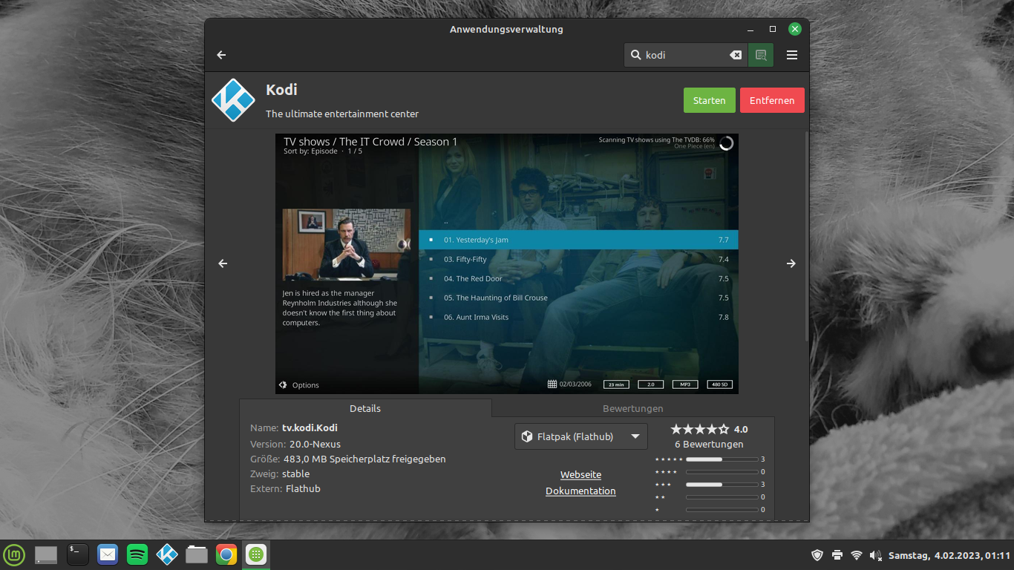Screen dimensions: 1014x570
Task: Maximize the Anwendungsverwaltung window
Action: point(773,29)
